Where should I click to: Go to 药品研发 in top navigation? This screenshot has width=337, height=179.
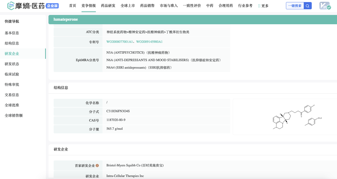coord(108,6)
